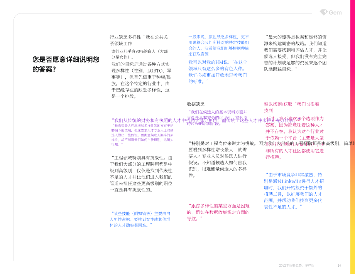Screen dimensions: 355x274
Task: Click purple quote 我们在候选人的基本资料方面
Action: click(x=217, y=118)
